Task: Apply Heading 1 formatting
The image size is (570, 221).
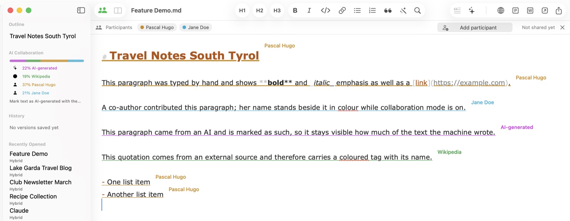Action: pos(242,11)
